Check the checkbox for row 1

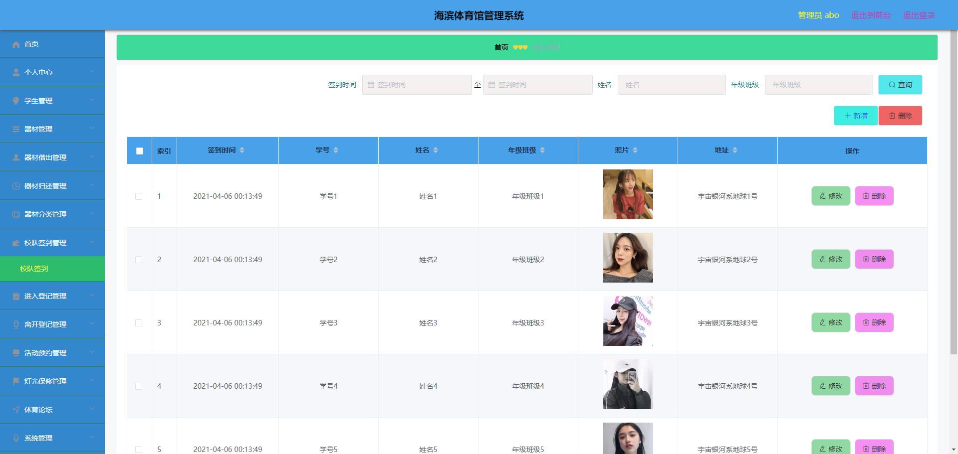139,196
